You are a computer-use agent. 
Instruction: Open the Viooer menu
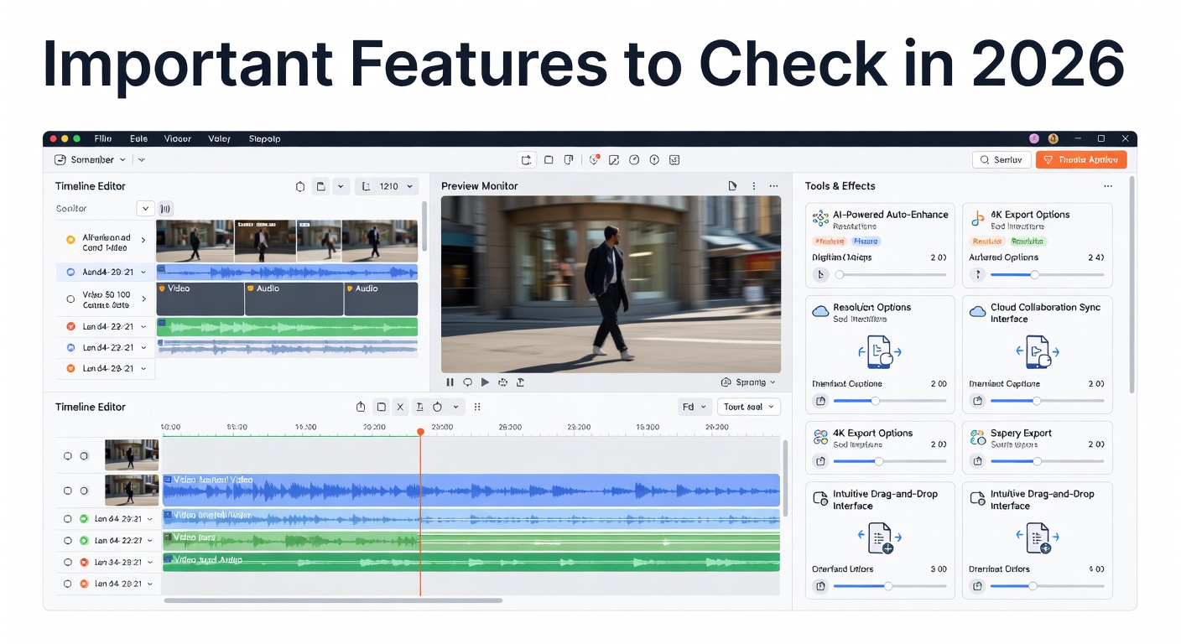pos(178,139)
